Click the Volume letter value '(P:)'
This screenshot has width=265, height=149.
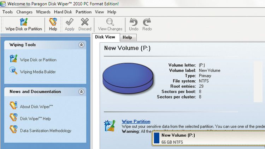[x=202, y=65]
